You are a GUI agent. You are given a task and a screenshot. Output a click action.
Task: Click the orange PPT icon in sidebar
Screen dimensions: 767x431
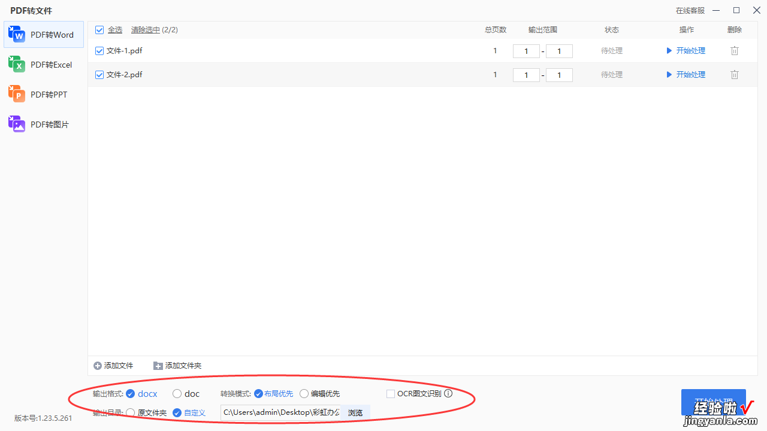coord(16,94)
